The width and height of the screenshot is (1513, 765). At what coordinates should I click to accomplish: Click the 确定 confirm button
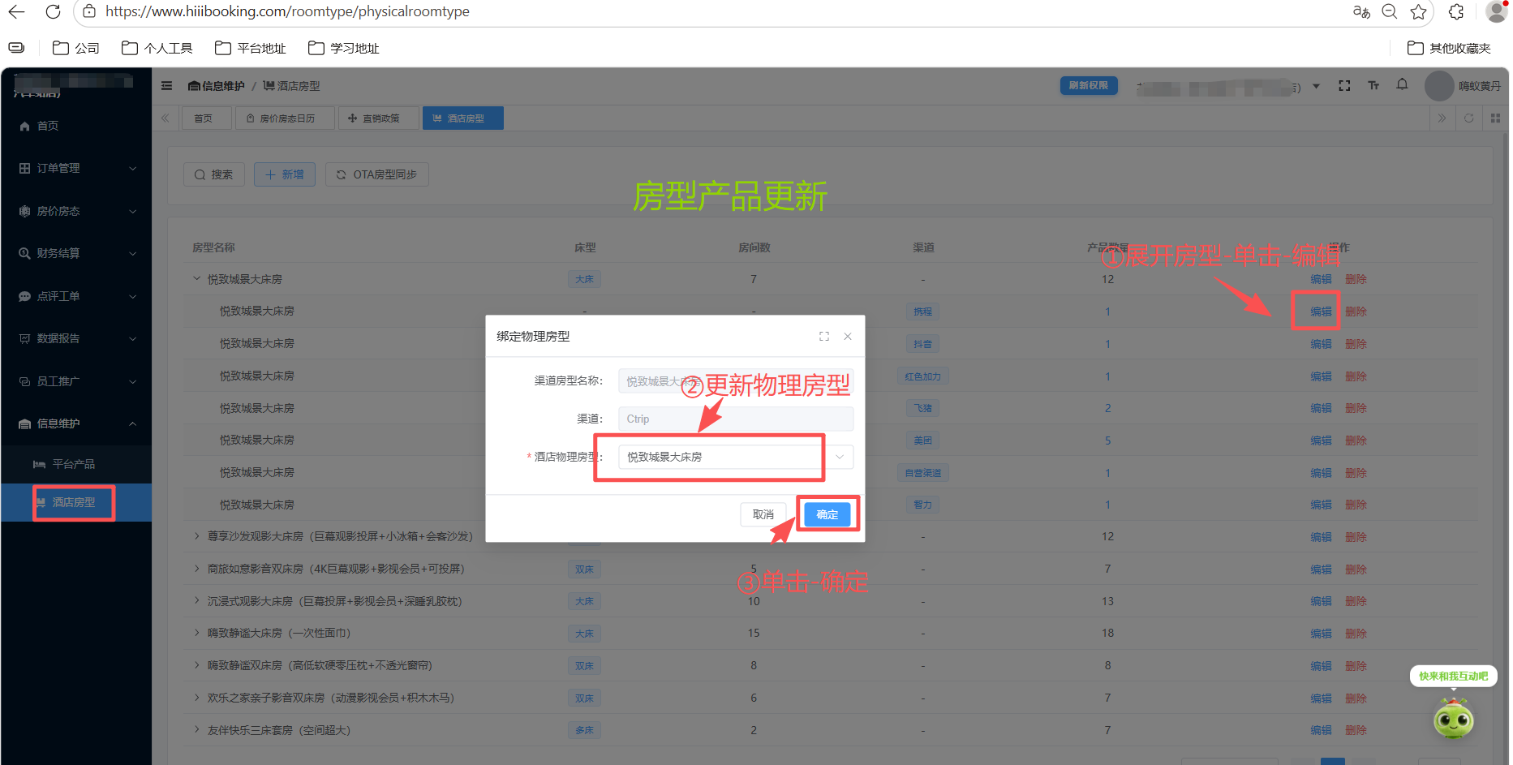click(x=827, y=514)
